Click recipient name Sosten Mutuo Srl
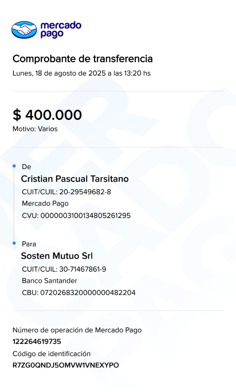The image size is (236, 392). coord(57,256)
